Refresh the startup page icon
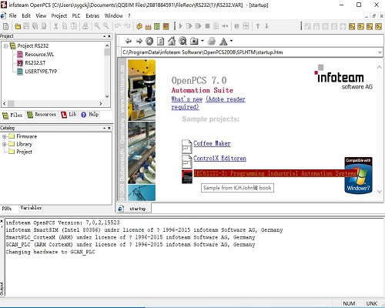This screenshot has width=385, height=308. (x=161, y=41)
